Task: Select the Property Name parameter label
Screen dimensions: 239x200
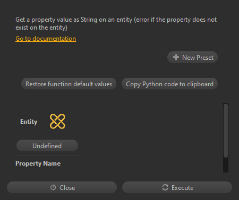Action: tap(38, 163)
